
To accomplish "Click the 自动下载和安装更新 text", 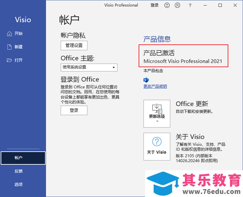I will pos(194,112).
